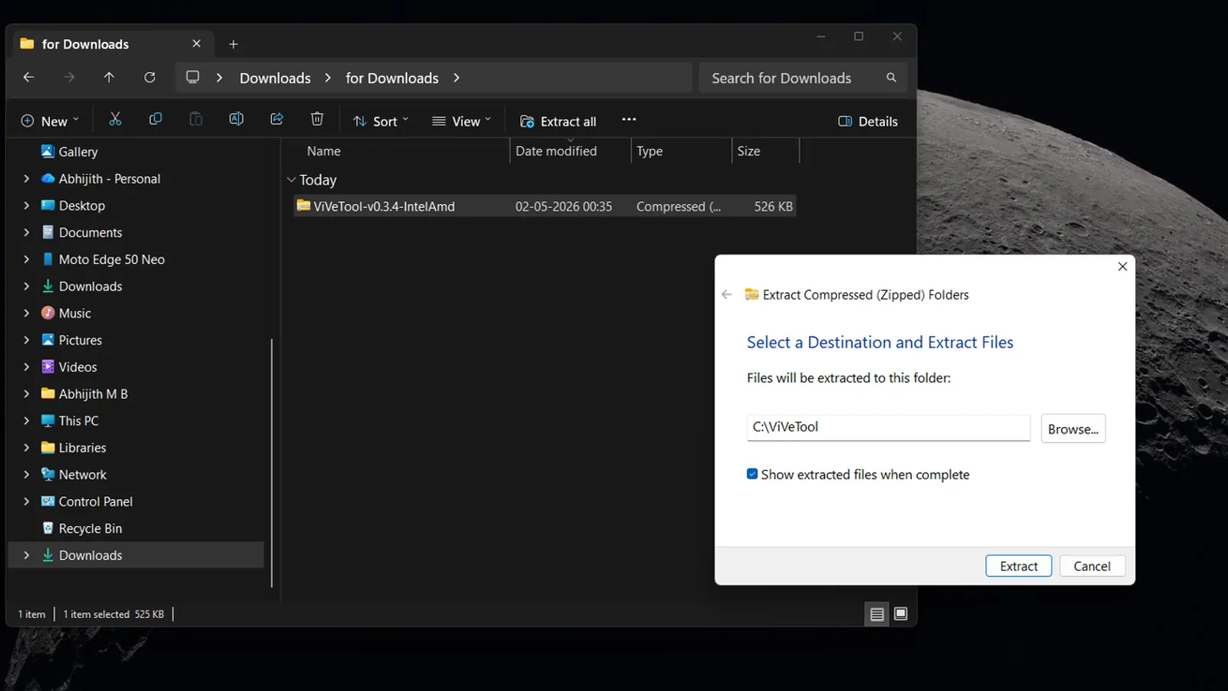
Task: Toggle the Details pane button
Action: click(868, 121)
